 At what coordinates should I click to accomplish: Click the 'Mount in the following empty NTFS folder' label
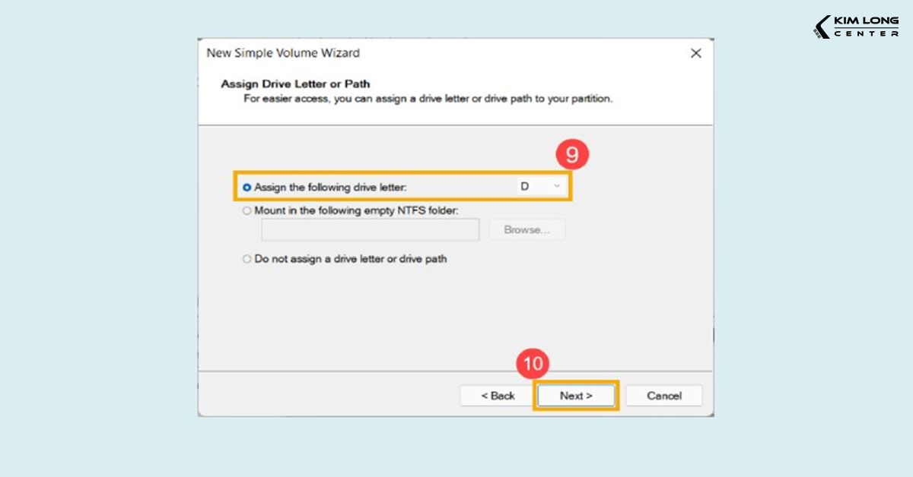pos(356,211)
